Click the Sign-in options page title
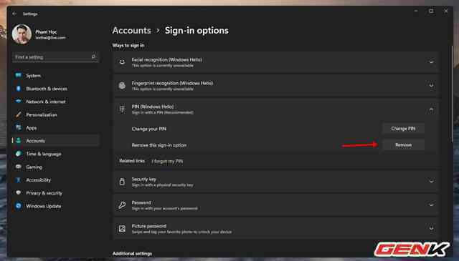The image size is (459, 261). tap(197, 30)
